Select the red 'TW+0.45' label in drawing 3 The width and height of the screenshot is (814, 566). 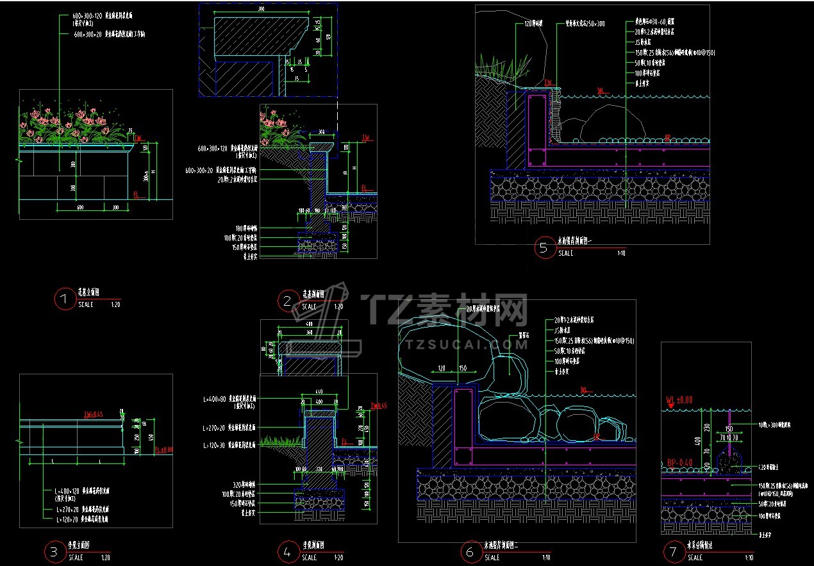[94, 413]
